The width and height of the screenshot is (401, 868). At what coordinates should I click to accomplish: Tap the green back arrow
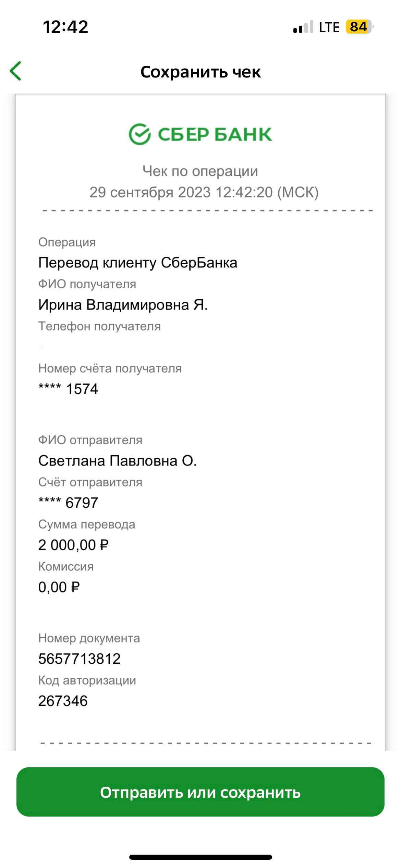coord(16,71)
